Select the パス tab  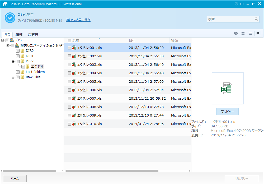[7, 35]
